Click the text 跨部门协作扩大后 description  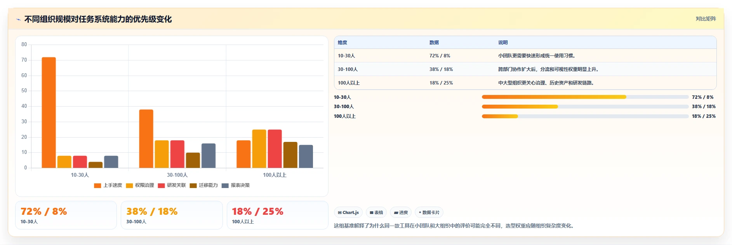(x=548, y=69)
